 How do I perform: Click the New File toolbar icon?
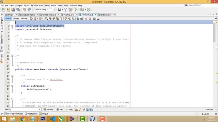(4, 10)
